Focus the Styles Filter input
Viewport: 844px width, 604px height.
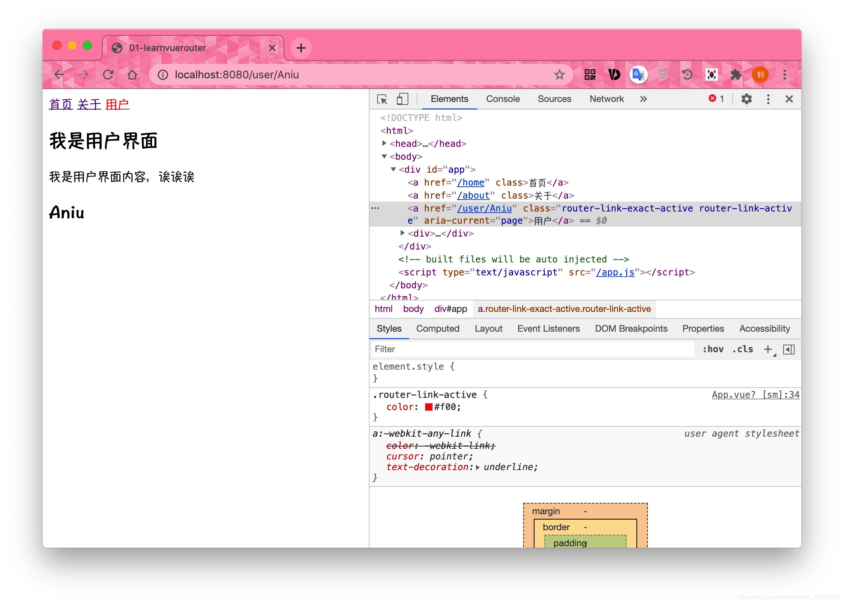(x=532, y=349)
